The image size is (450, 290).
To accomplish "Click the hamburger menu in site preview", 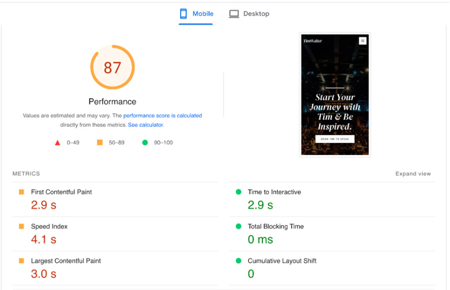I will [363, 41].
